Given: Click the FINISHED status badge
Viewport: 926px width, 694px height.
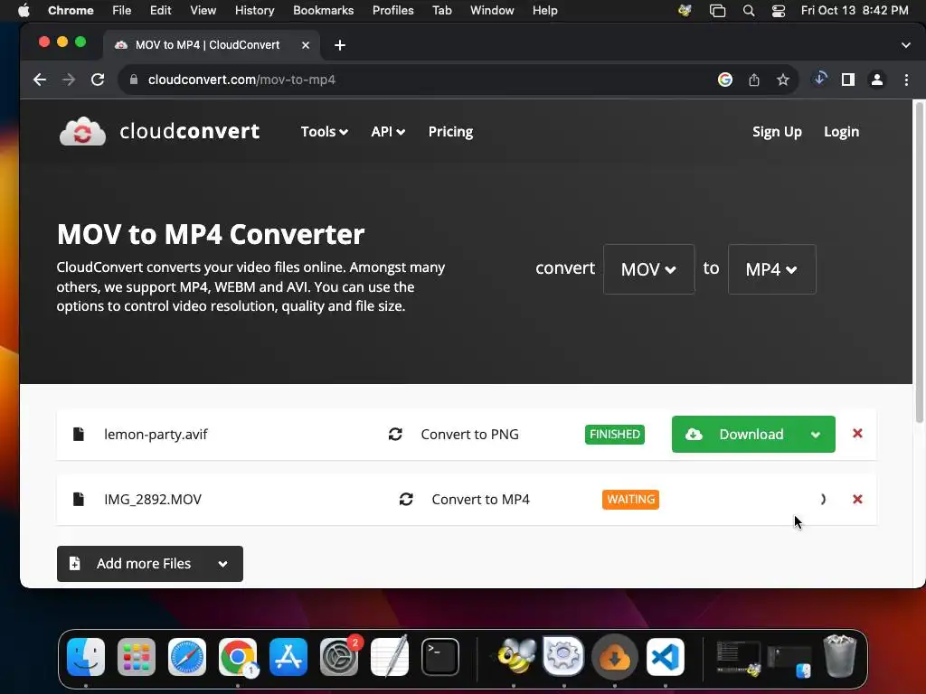Looking at the screenshot, I should tap(615, 435).
